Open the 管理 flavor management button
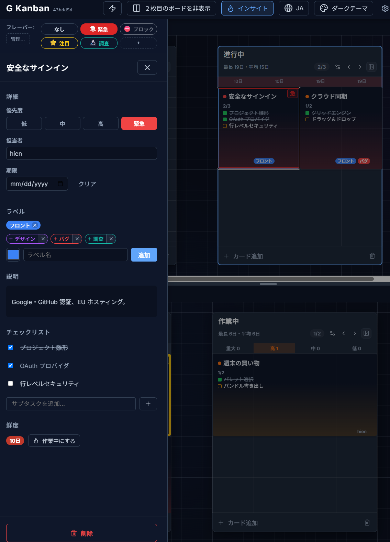Image resolution: width=390 pixels, height=542 pixels. tap(18, 39)
